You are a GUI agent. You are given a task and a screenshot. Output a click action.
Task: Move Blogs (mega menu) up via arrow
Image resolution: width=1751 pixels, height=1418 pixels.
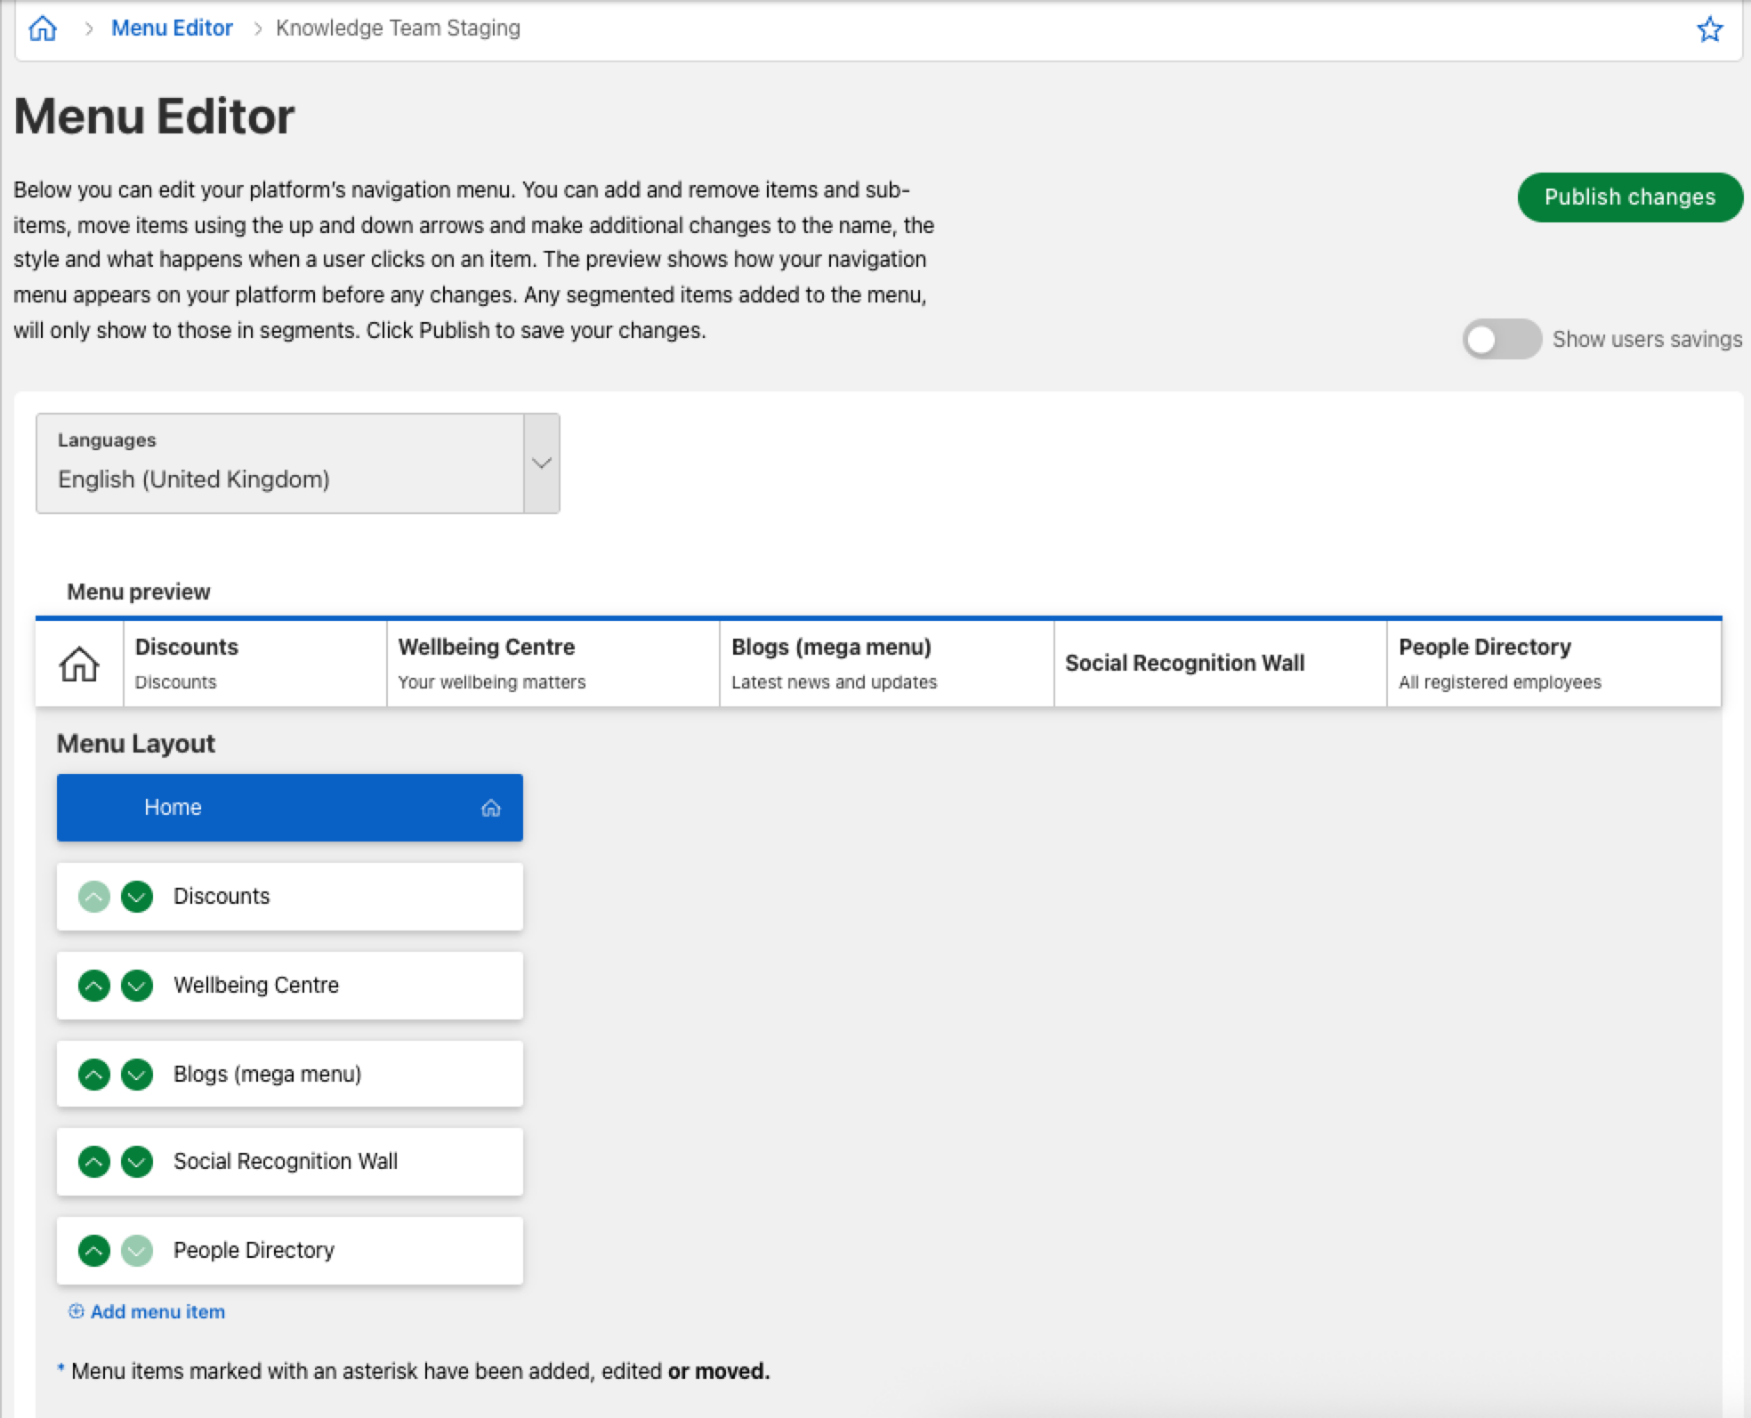point(93,1074)
